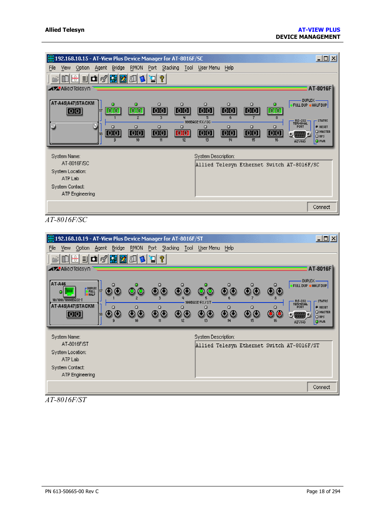Image resolution: width=374 pixels, height=530 pixels.
Task: Click the list-document icon left of the camera in the AT-8016F/SC toolbar
Action: click(85, 79)
